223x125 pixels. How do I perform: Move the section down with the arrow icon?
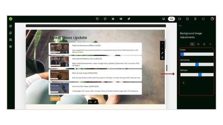click(x=162, y=48)
